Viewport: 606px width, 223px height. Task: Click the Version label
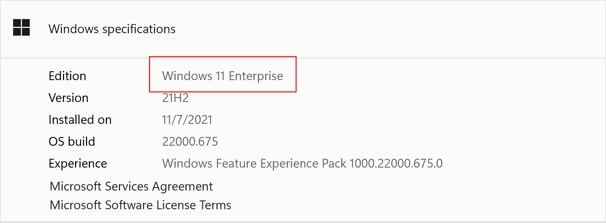point(69,98)
